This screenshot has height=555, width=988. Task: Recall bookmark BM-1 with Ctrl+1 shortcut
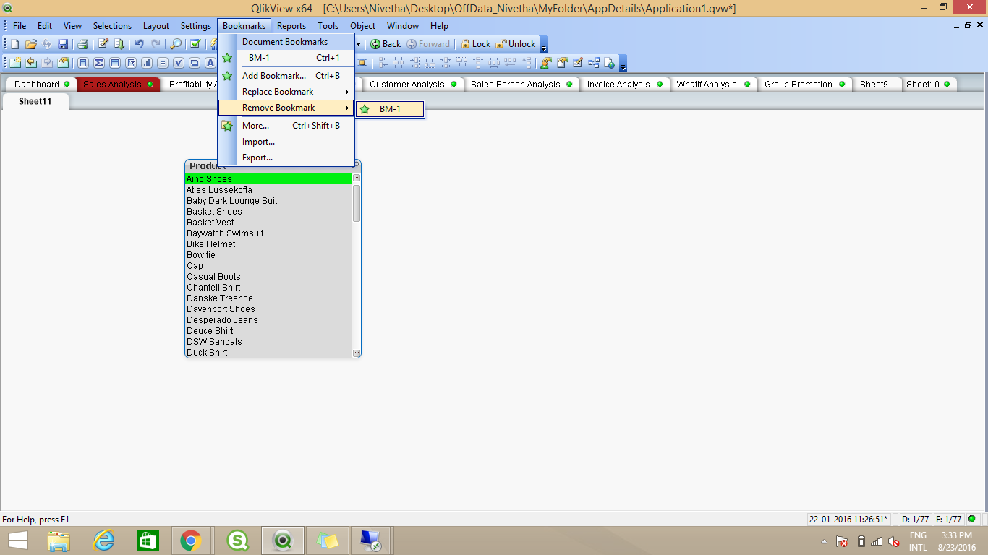pos(286,58)
